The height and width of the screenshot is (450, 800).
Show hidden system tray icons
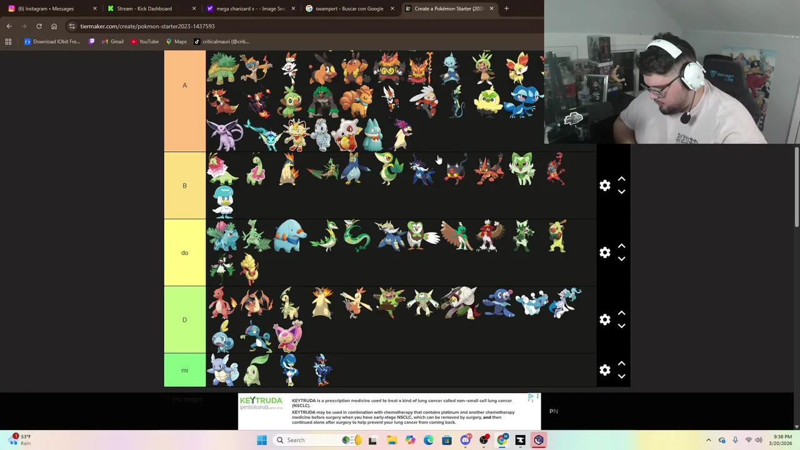[708, 440]
